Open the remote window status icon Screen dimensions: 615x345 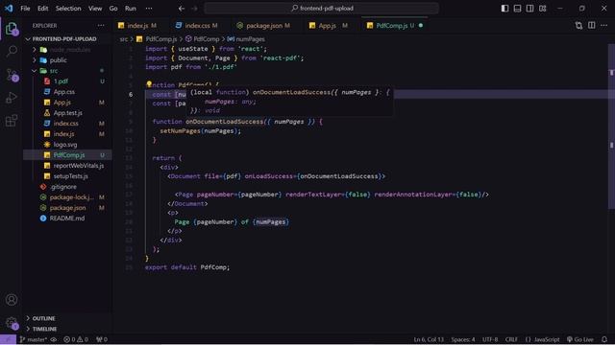pos(8,339)
